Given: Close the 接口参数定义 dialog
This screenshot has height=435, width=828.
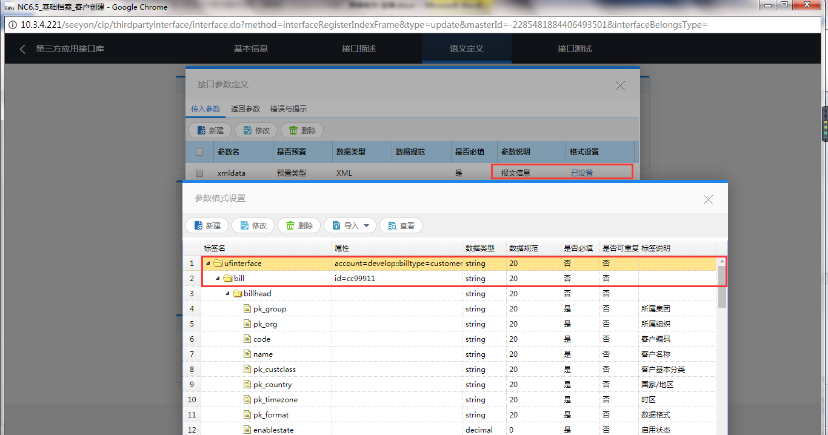Looking at the screenshot, I should click(620, 85).
